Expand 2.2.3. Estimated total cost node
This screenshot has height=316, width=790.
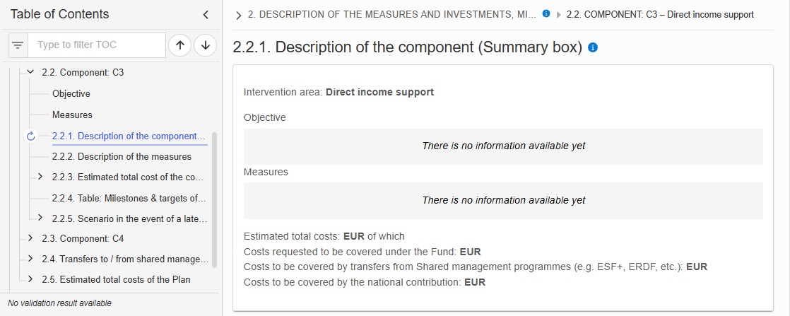click(41, 177)
